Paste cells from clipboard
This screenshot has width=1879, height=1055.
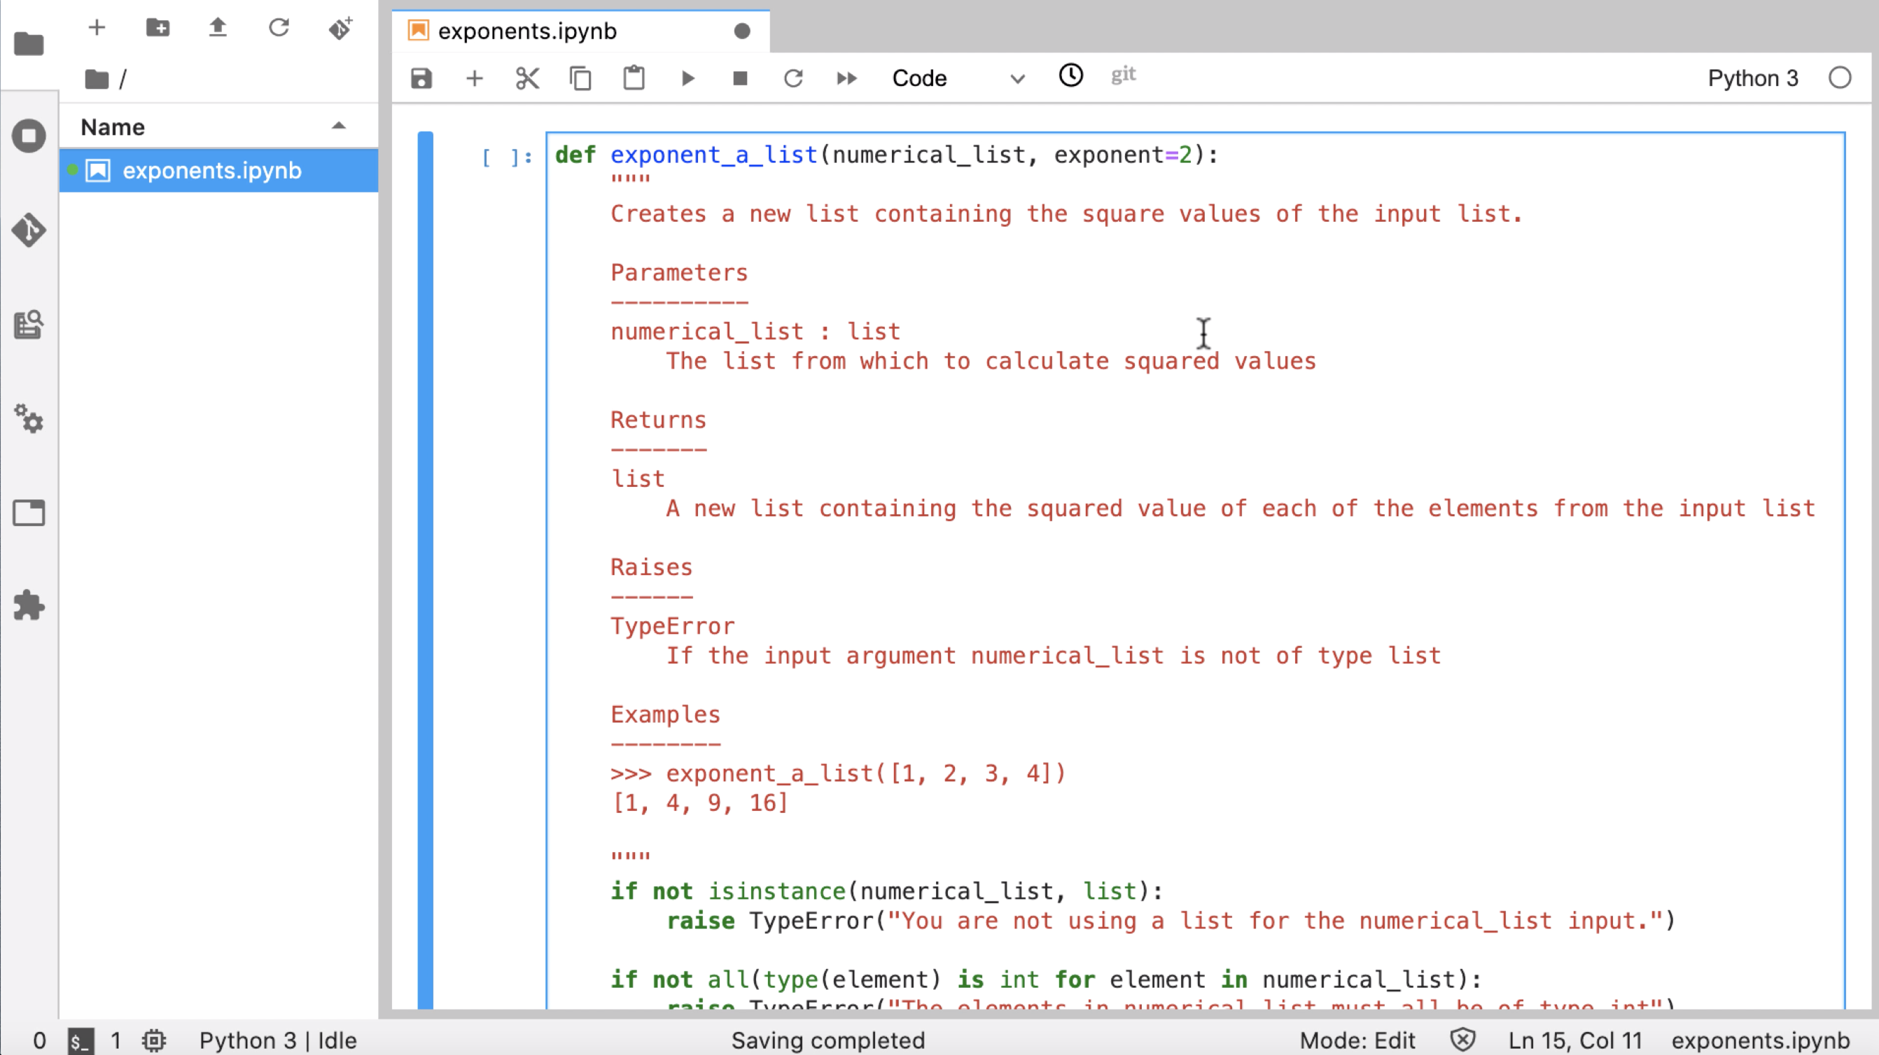[634, 78]
